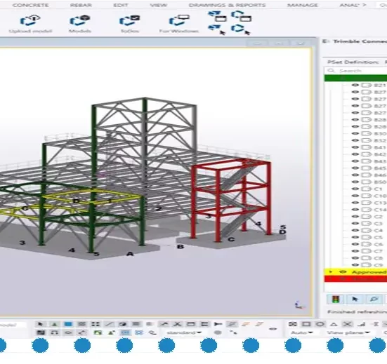Open the Models icon in ribbon
The height and width of the screenshot is (364, 387).
[80, 20]
